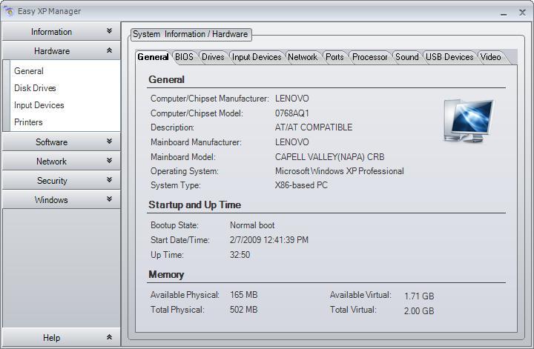Select the Sound tab
Screen dimensions: 534x349
click(406, 57)
